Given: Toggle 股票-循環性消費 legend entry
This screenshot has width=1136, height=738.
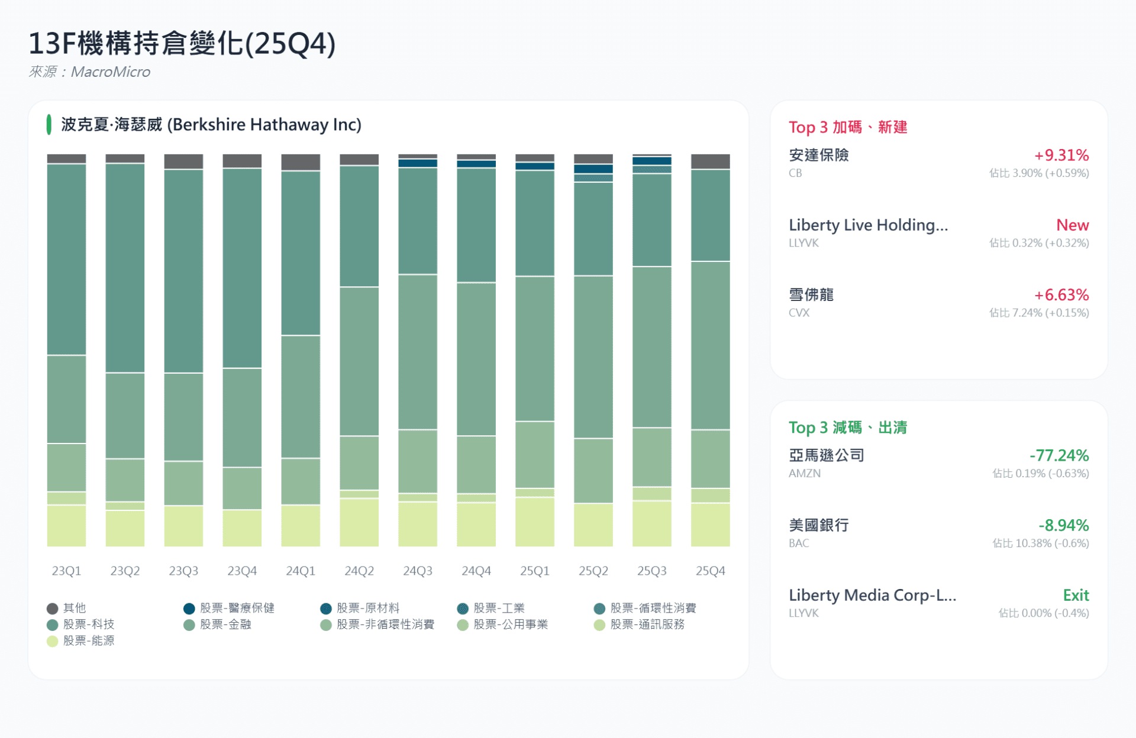Looking at the screenshot, I should pyautogui.click(x=599, y=608).
